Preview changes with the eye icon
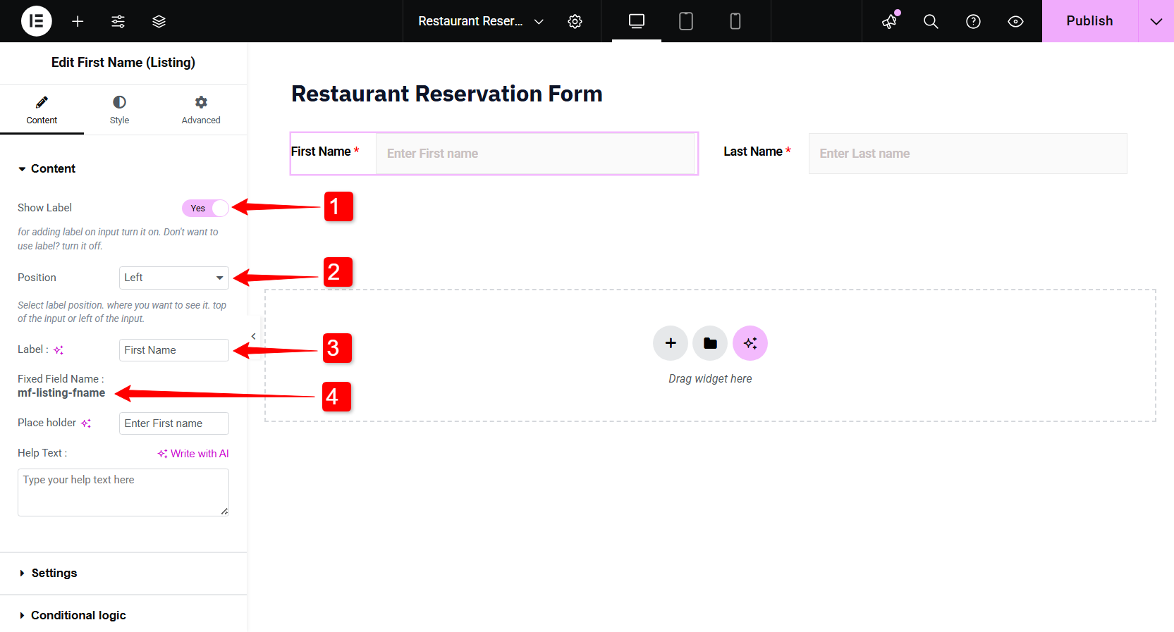1174x632 pixels. (x=1015, y=21)
